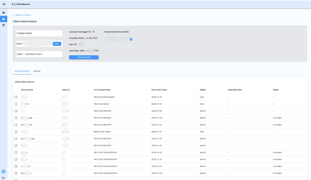Viewport: 311px width, 180px height.
Task: Go to Home in the sidebar
Action: [x=4, y=13]
